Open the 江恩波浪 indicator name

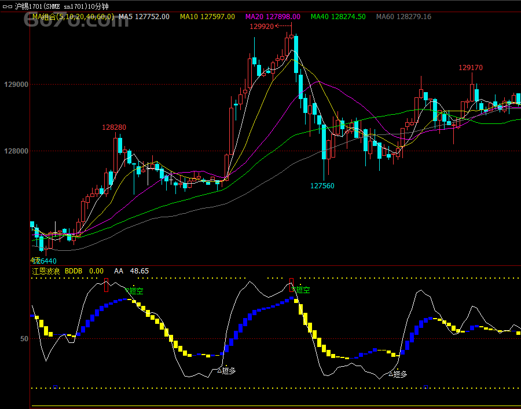point(46,271)
